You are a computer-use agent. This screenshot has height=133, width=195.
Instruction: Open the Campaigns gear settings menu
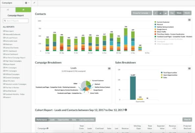pos(27,3)
